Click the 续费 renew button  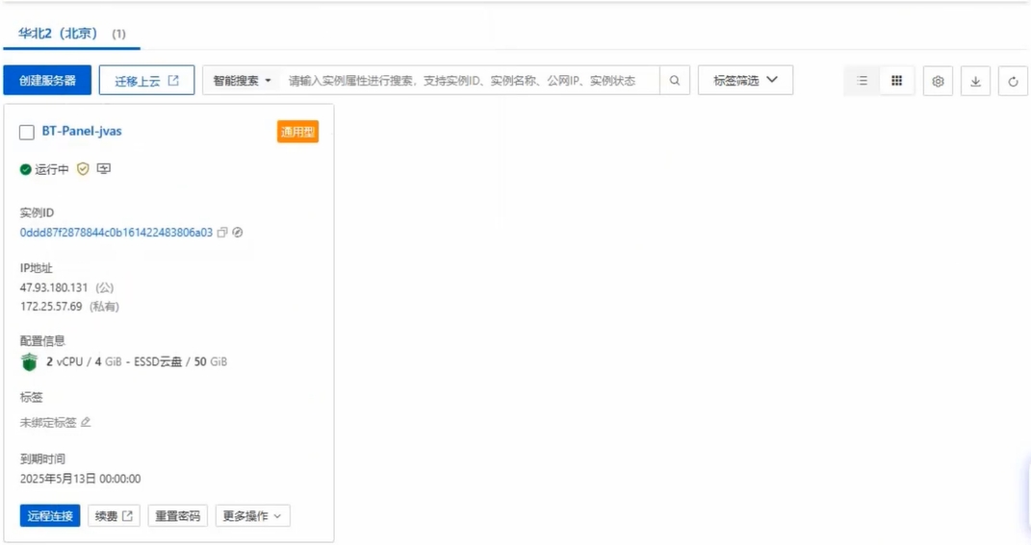tap(114, 516)
